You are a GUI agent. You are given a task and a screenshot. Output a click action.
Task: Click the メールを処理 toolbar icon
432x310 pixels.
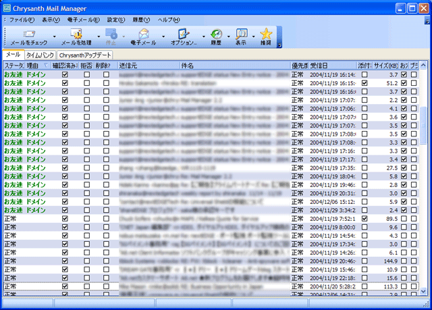(76, 34)
